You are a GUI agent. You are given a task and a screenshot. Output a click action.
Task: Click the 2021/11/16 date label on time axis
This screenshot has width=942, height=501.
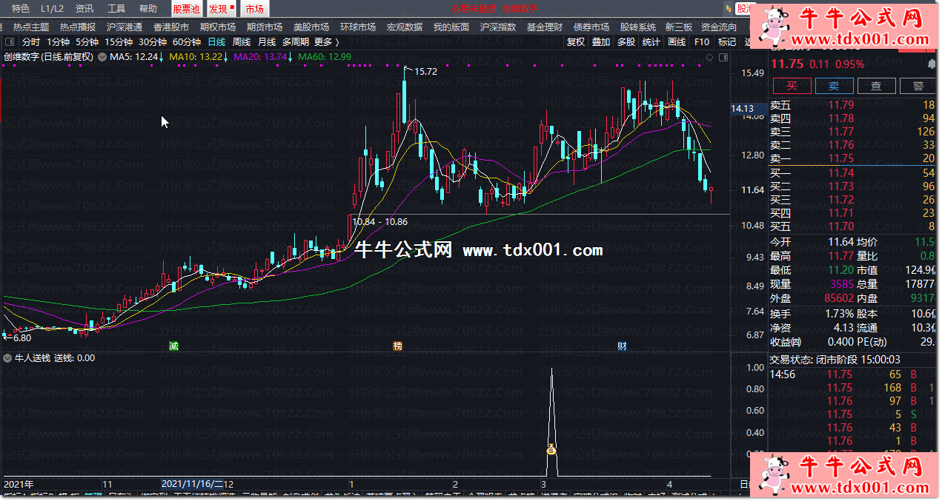197,484
